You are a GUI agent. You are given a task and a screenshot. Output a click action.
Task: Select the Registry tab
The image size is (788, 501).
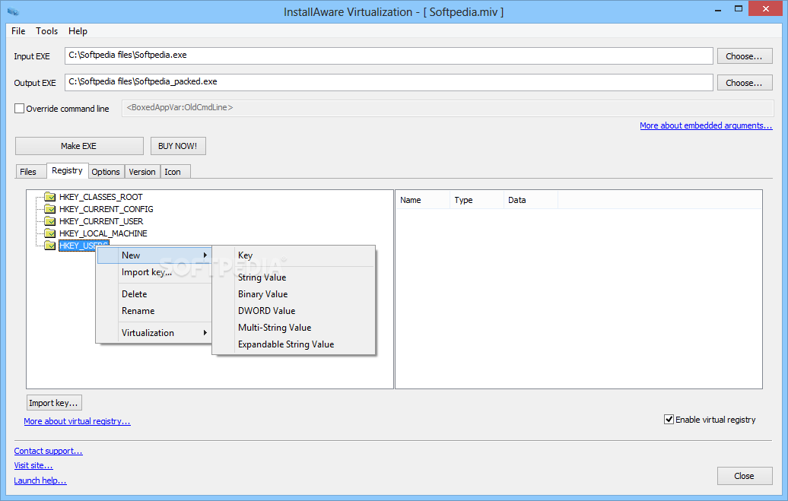point(68,170)
